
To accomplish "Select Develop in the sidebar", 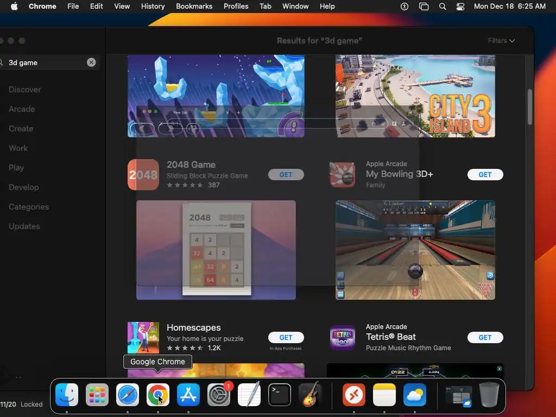I will coord(24,187).
